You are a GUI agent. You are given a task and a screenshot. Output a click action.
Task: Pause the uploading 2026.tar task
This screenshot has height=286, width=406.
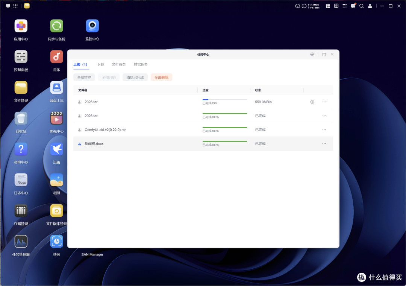click(x=312, y=102)
